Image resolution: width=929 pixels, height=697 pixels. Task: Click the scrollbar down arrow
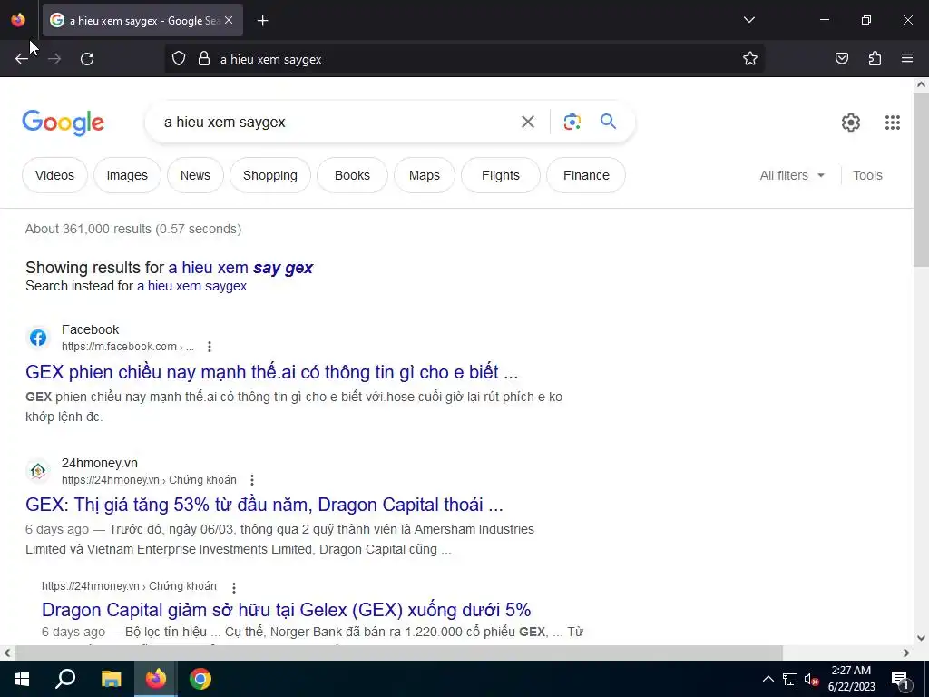[921, 638]
